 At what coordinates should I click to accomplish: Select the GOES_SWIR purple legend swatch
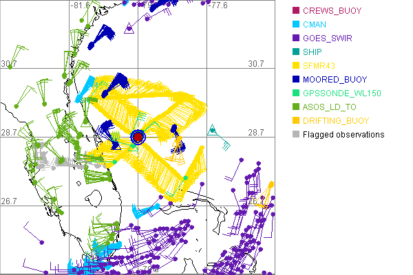tap(295, 38)
